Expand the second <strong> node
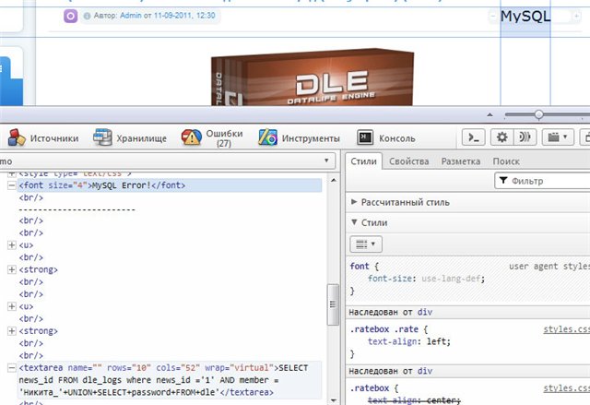590x405 pixels. (x=12, y=331)
